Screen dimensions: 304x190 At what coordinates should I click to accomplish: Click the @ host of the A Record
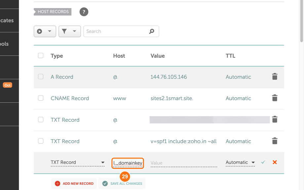pyautogui.click(x=115, y=77)
